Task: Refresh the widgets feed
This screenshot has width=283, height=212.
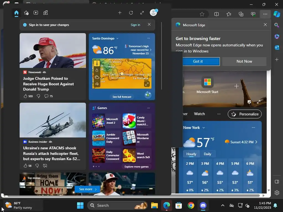Action: point(131,13)
